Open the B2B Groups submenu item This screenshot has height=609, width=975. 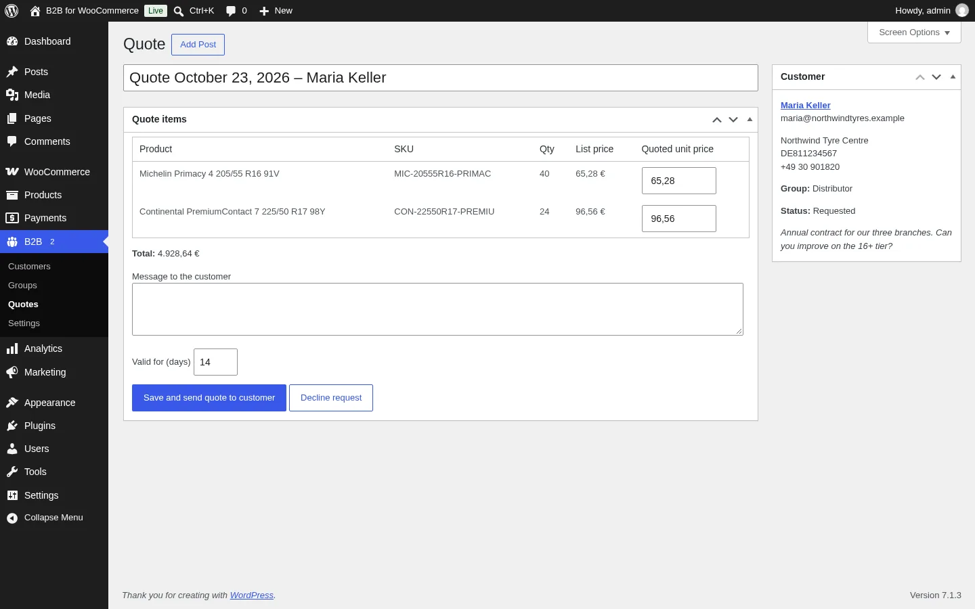coord(22,286)
